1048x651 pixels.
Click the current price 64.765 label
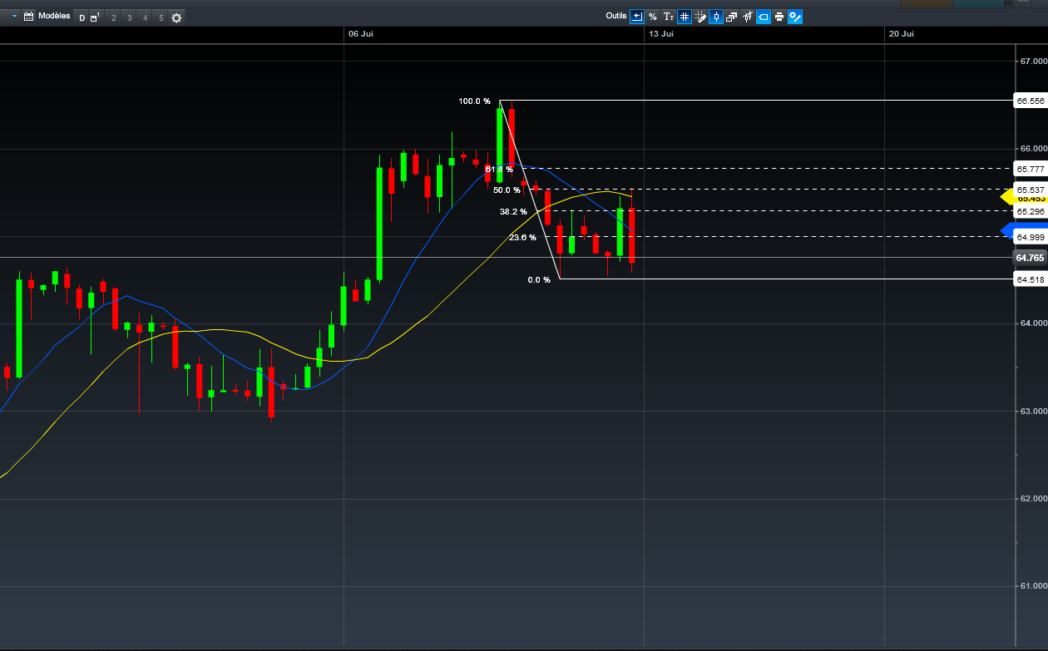[x=1029, y=259]
